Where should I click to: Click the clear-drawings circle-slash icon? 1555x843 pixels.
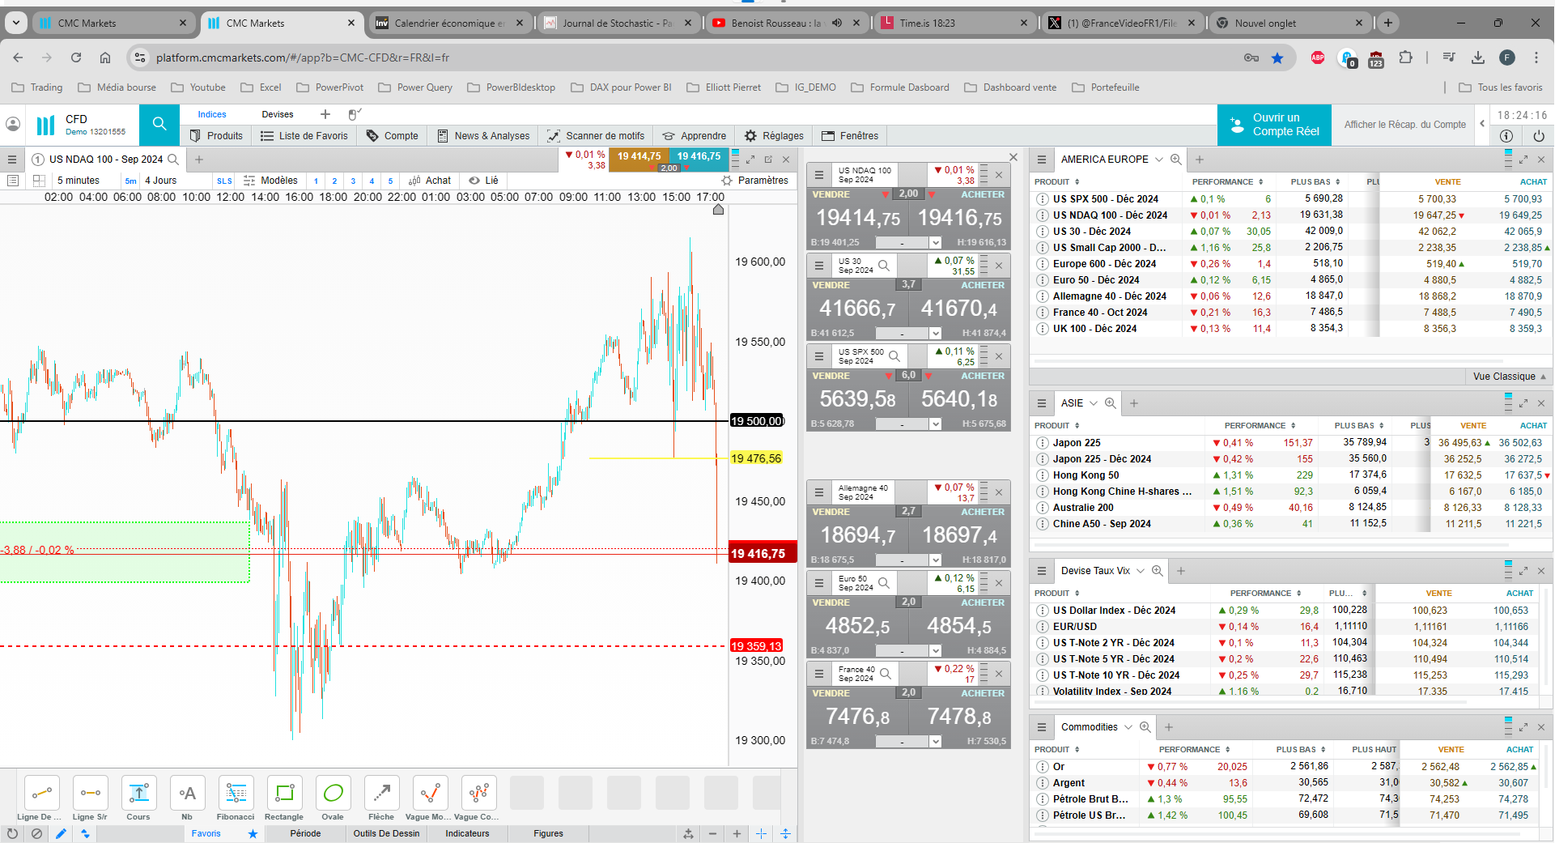pyautogui.click(x=36, y=833)
